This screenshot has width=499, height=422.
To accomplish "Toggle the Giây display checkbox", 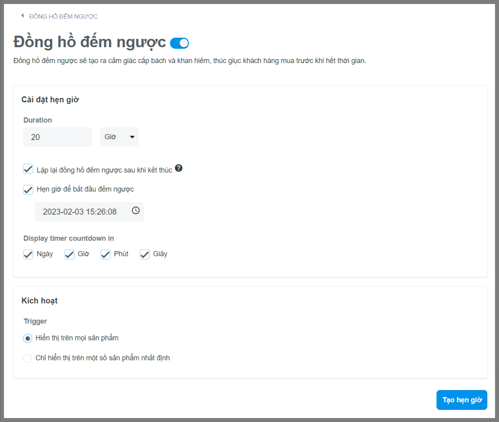I will tap(145, 255).
